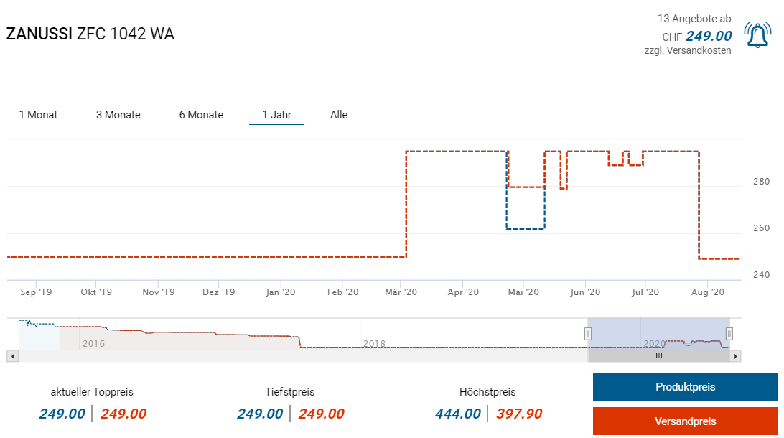
Task: Click the price alert bell icon
Action: [757, 35]
